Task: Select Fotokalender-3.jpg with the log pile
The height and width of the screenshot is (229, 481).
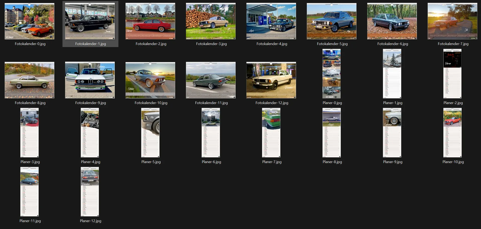Action: click(x=211, y=21)
